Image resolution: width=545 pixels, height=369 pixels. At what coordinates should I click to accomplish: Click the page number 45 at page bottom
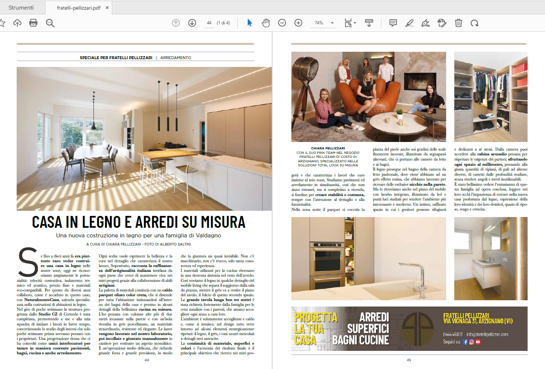tap(409, 360)
